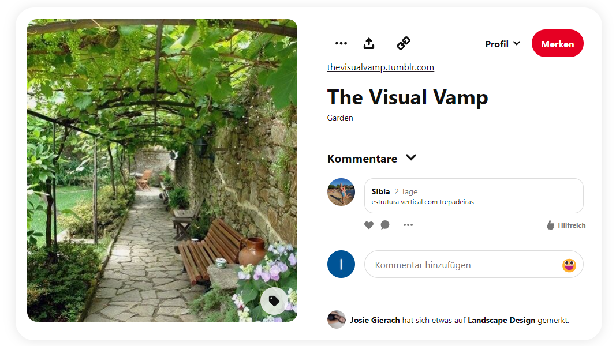This screenshot has width=616, height=346.
Task: Click the Sibia username in comment
Action: pos(380,191)
